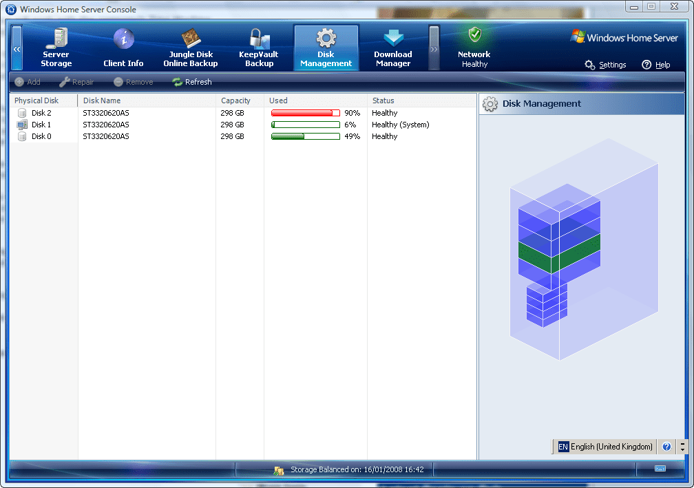Show more tabs with right chevron
Screen dimensions: 694x488
click(x=434, y=48)
